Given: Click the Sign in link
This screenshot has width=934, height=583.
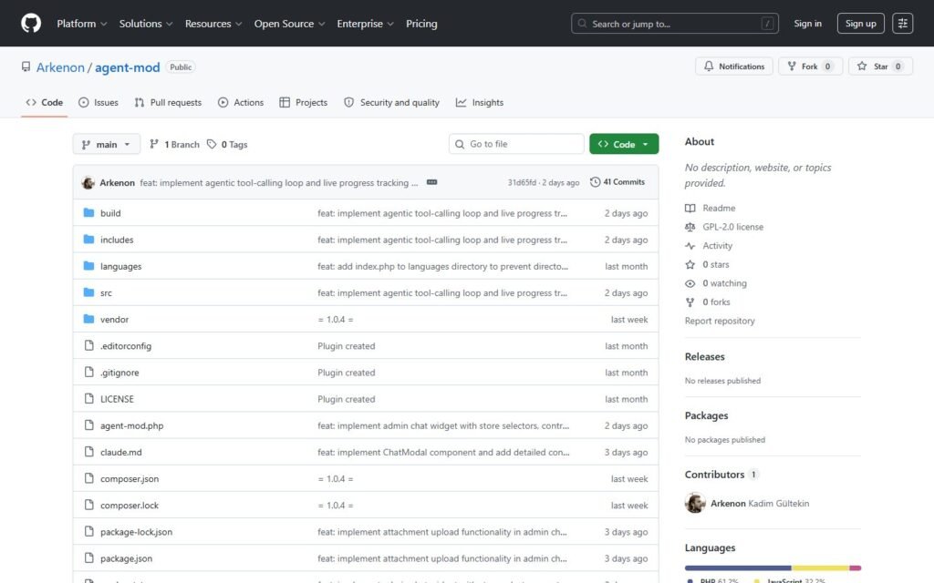Looking at the screenshot, I should (x=807, y=23).
